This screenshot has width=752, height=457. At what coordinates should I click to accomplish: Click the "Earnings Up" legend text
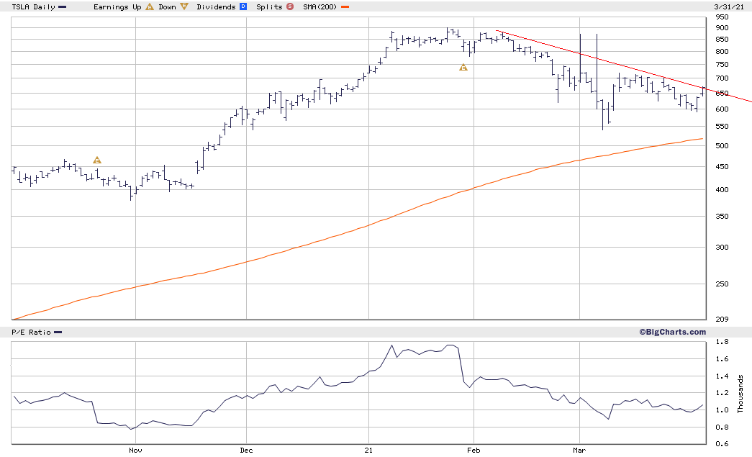coord(117,6)
